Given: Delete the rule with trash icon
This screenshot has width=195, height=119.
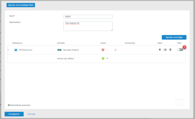Looking at the screenshot, I should click(170, 50).
